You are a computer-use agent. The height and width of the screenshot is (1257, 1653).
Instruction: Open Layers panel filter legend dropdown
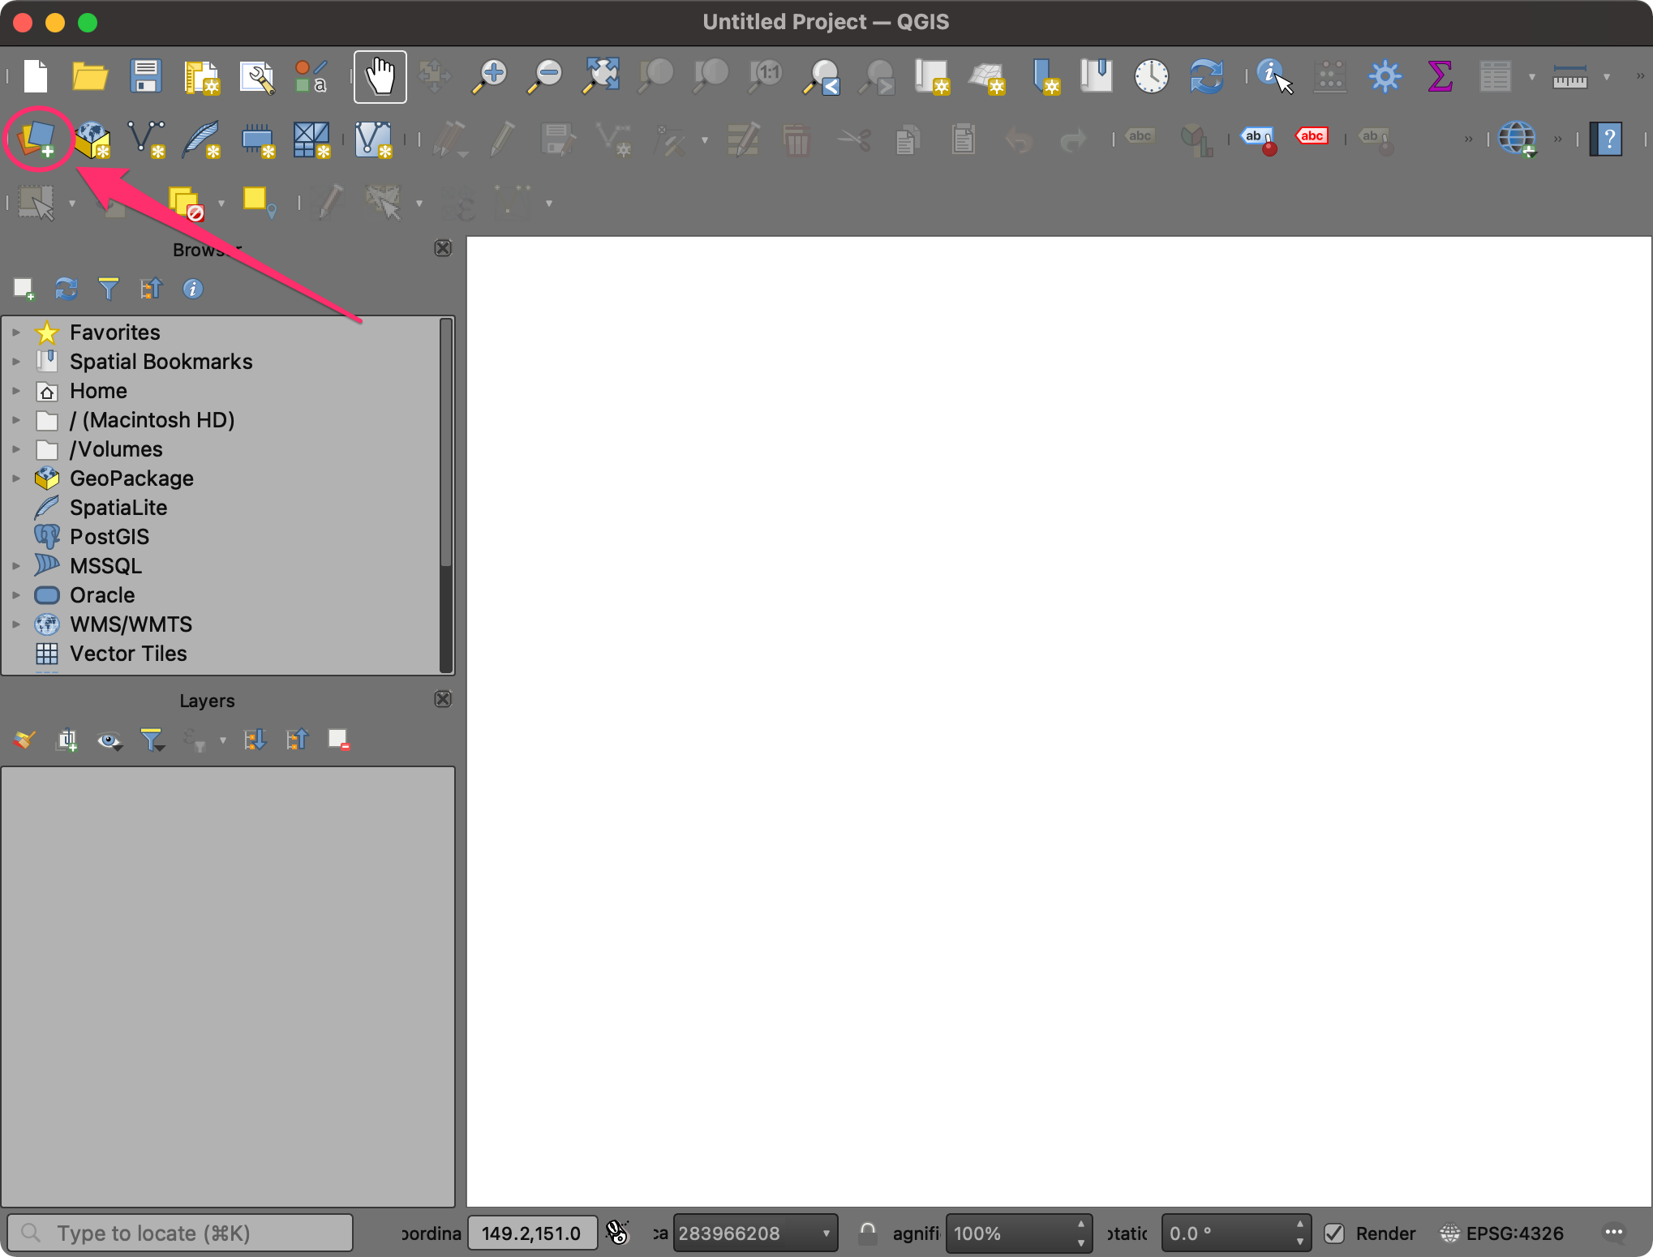(152, 740)
